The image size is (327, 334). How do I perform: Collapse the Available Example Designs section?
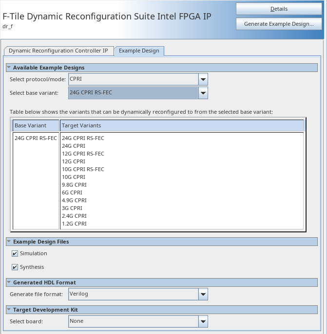coord(9,68)
